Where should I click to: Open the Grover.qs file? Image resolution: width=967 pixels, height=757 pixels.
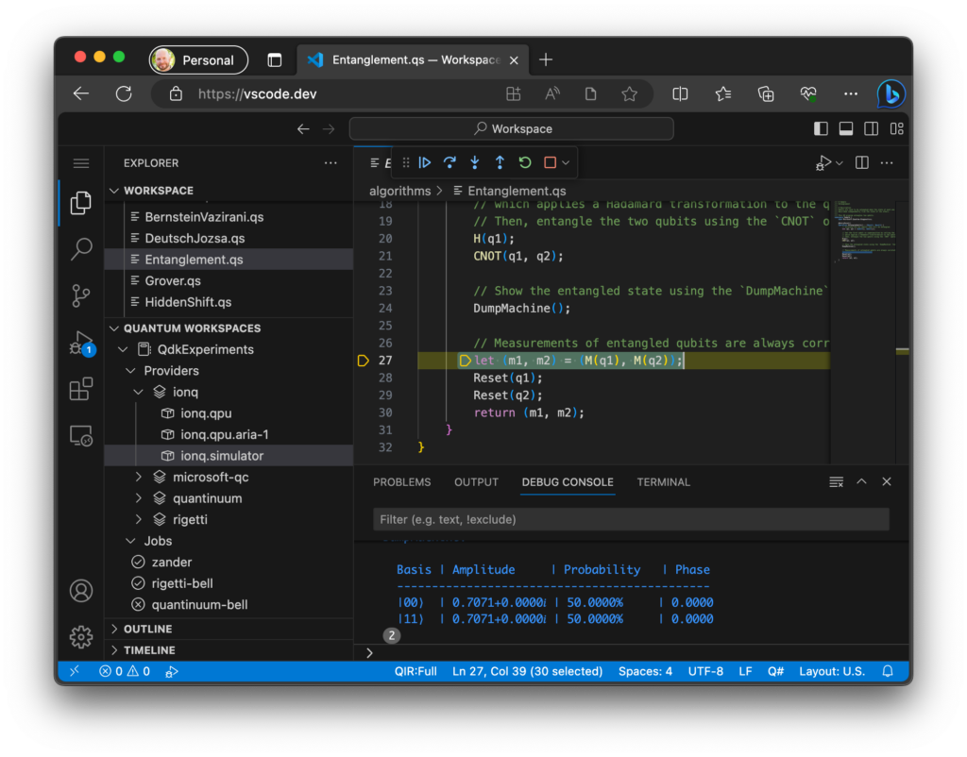pyautogui.click(x=172, y=280)
